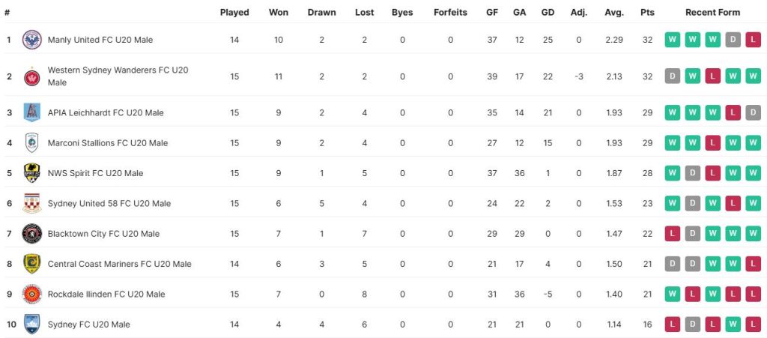Click the NWS Spirit FC club badge
This screenshot has width=767, height=338.
31,173
